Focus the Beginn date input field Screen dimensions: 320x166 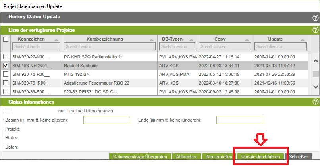107,120
